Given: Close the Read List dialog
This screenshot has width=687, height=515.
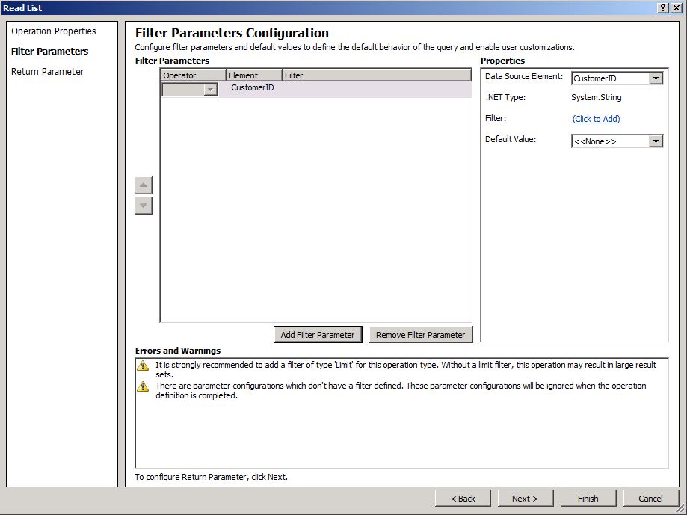Looking at the screenshot, I should [677, 8].
